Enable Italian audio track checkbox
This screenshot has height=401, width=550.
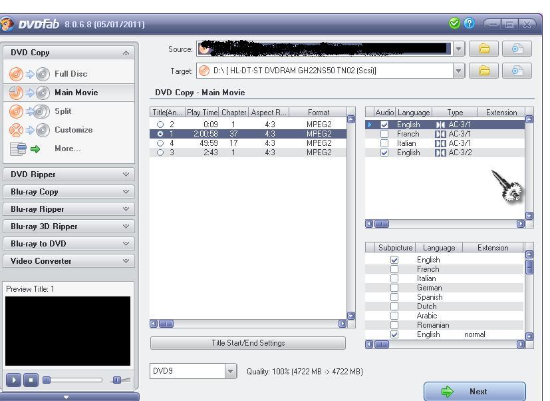(x=384, y=143)
